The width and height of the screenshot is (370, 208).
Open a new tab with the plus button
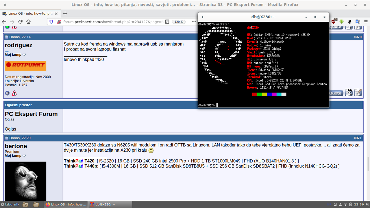(x=65, y=13)
